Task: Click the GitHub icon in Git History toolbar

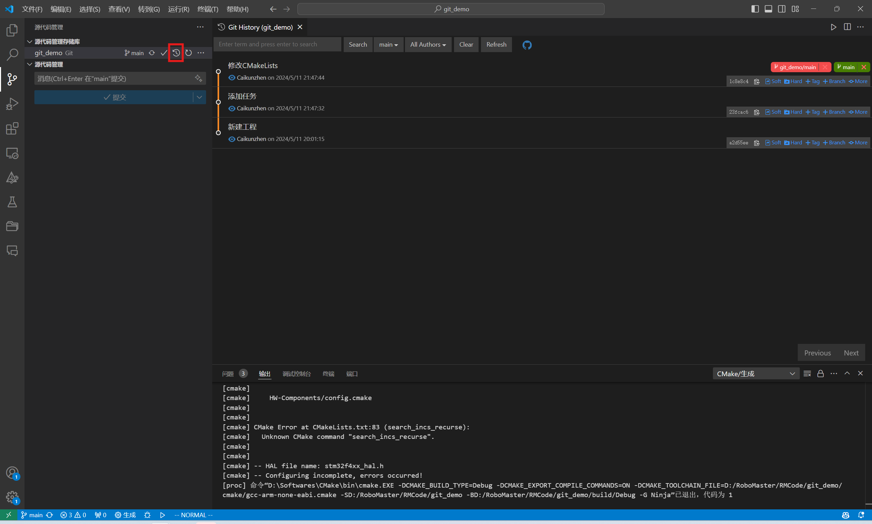Action: (x=527, y=45)
